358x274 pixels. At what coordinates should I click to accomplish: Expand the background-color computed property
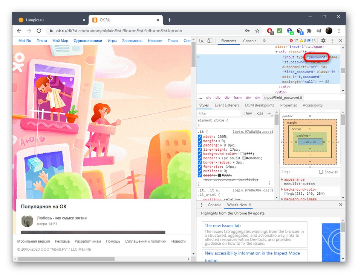pyautogui.click(x=282, y=189)
